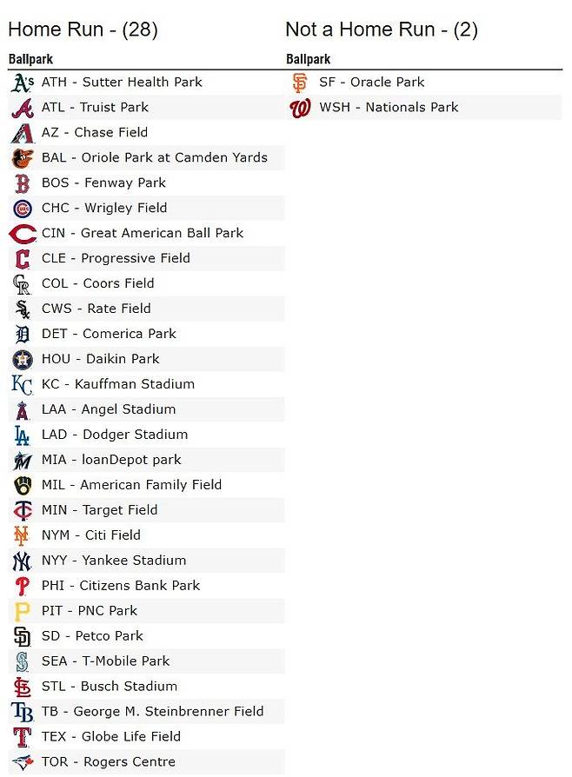The width and height of the screenshot is (572, 777).
Task: Click SF - Oracle Park text
Action: point(371,83)
